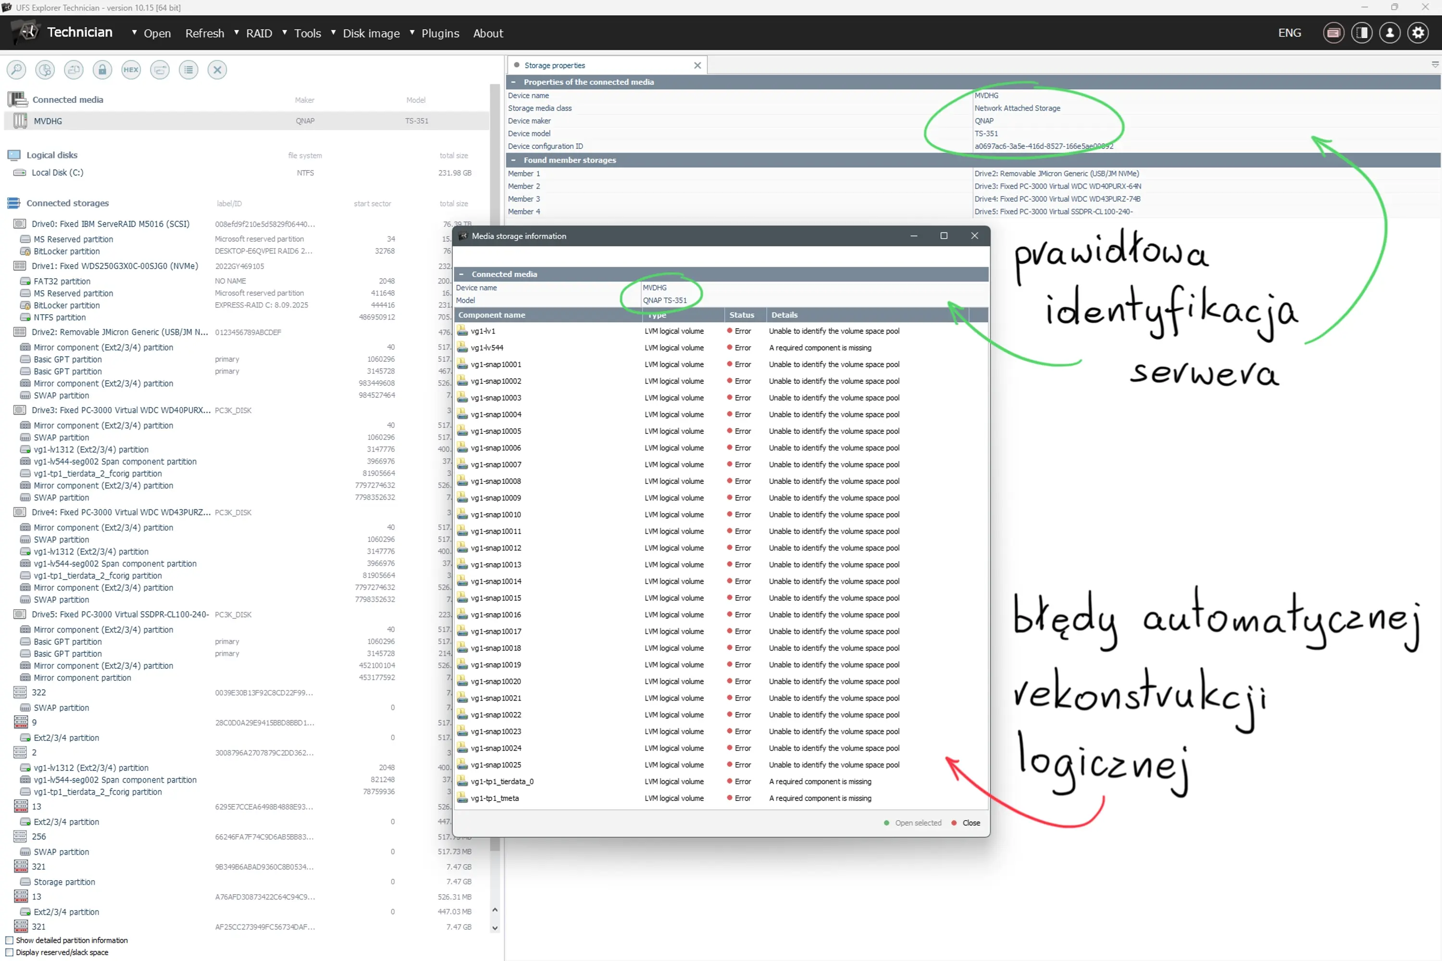
Task: Enable Show detailed partition information checkbox
Action: click(9, 940)
